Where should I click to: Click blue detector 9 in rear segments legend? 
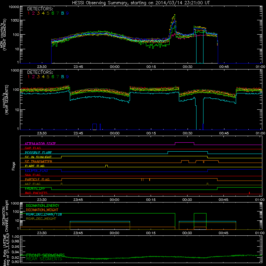(x=67, y=77)
